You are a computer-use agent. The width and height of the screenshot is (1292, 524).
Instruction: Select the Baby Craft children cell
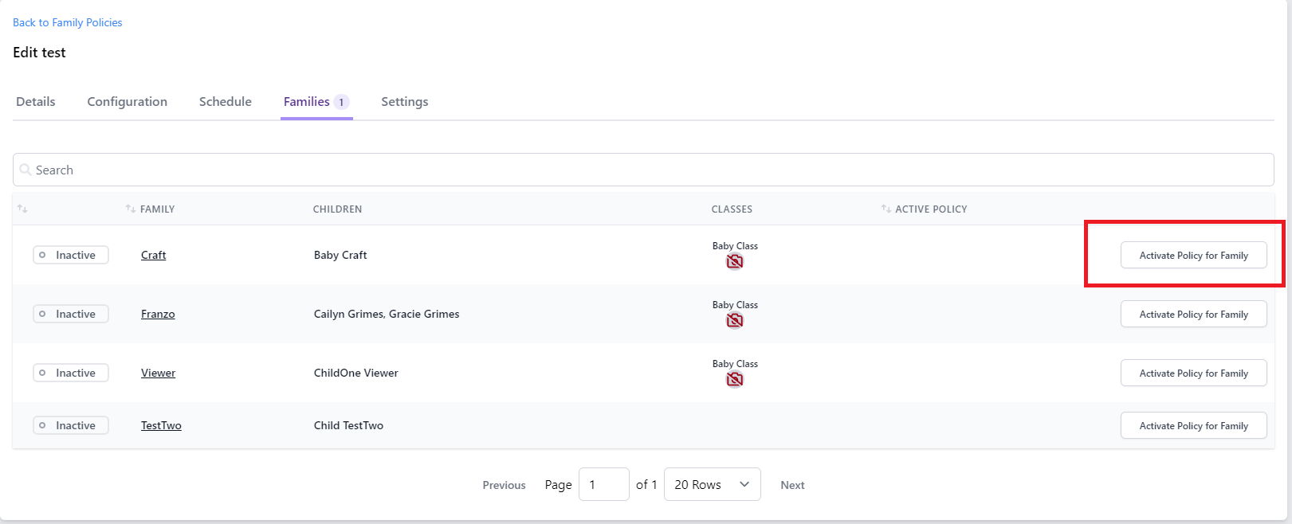click(340, 255)
